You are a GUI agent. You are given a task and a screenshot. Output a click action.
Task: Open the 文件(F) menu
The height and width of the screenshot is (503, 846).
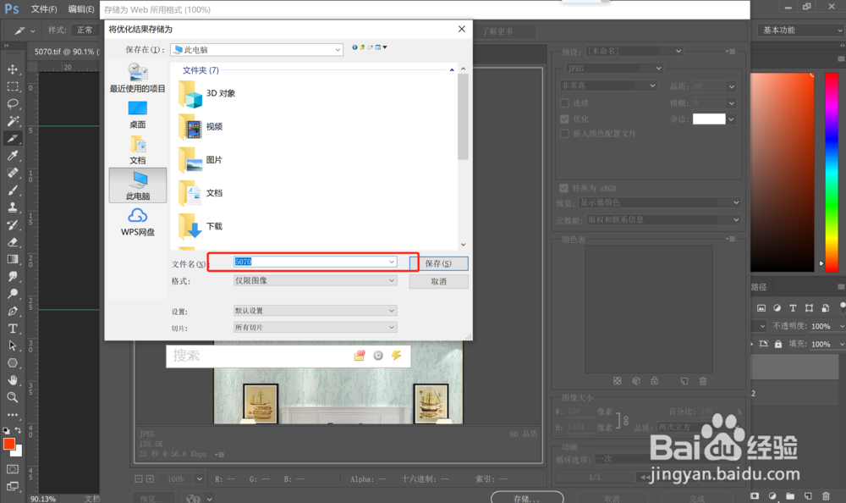click(44, 9)
